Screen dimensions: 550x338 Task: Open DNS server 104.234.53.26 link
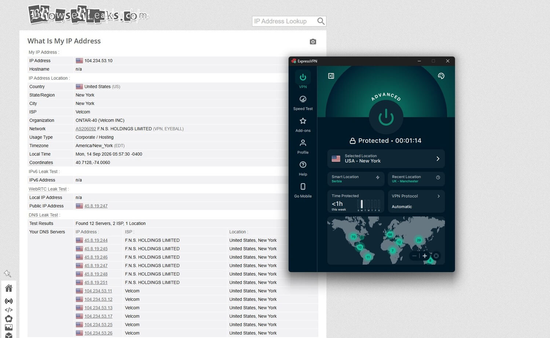98,333
